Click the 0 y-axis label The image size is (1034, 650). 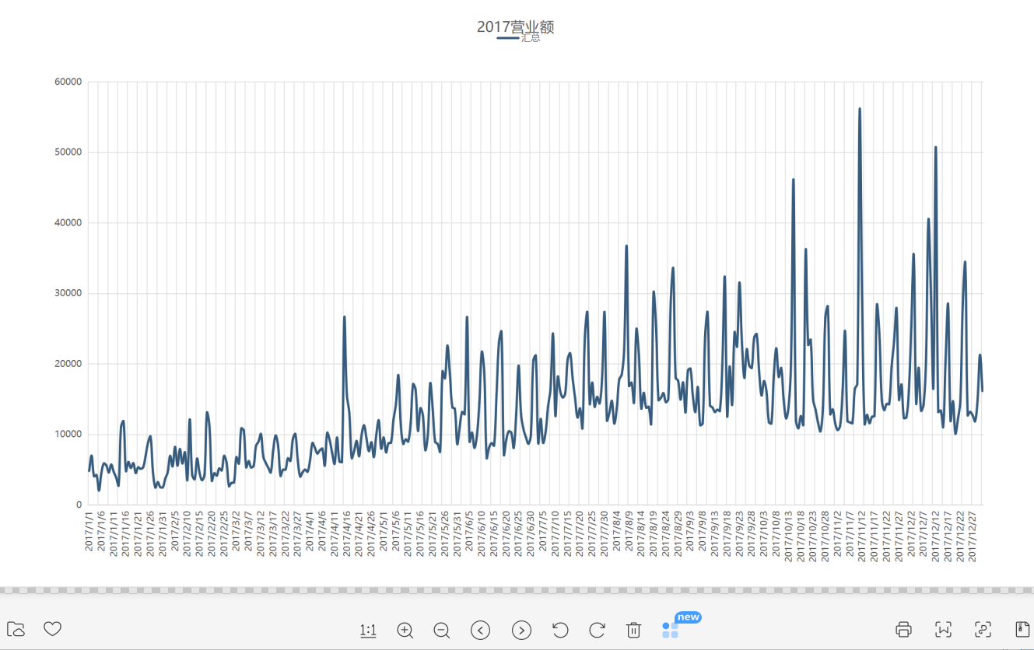pyautogui.click(x=79, y=505)
